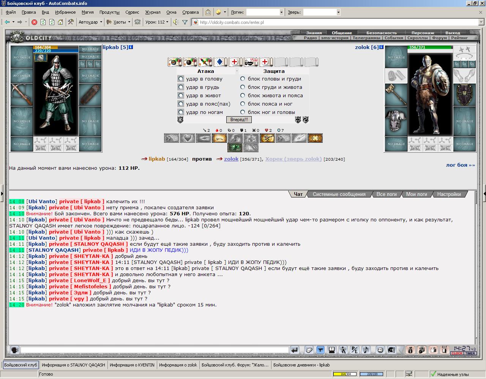
Task: Open tools via hammer and wrench icon
Action: (71, 22)
